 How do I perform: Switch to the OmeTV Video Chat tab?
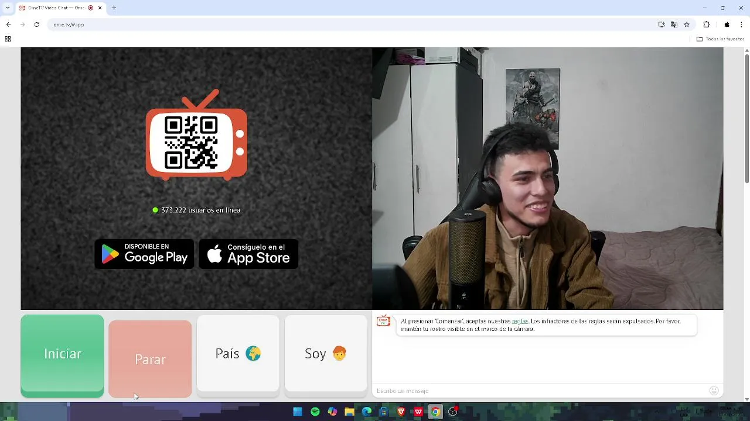56,8
